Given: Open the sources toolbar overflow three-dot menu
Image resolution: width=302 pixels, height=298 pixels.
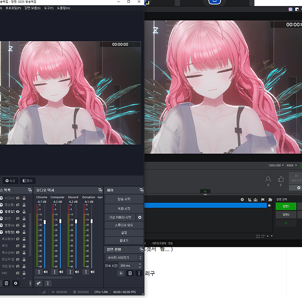Looking at the screenshot, I should (30, 283).
